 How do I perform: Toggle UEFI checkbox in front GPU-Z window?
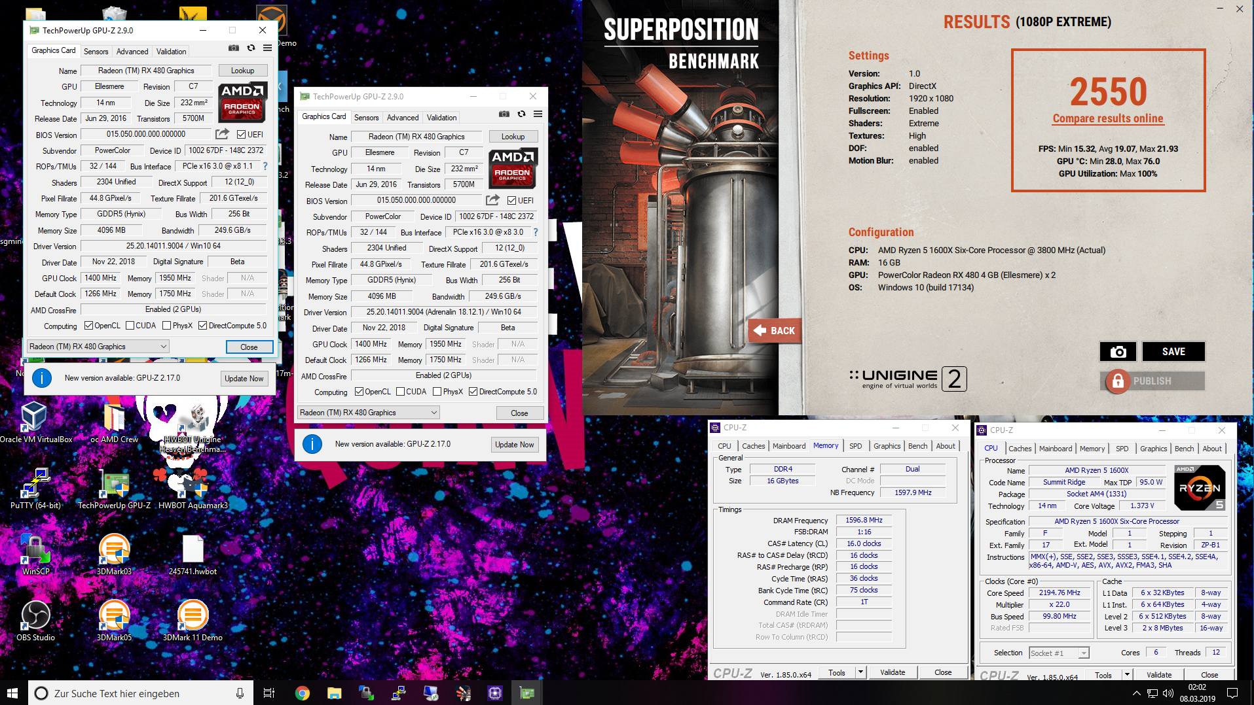(x=241, y=134)
